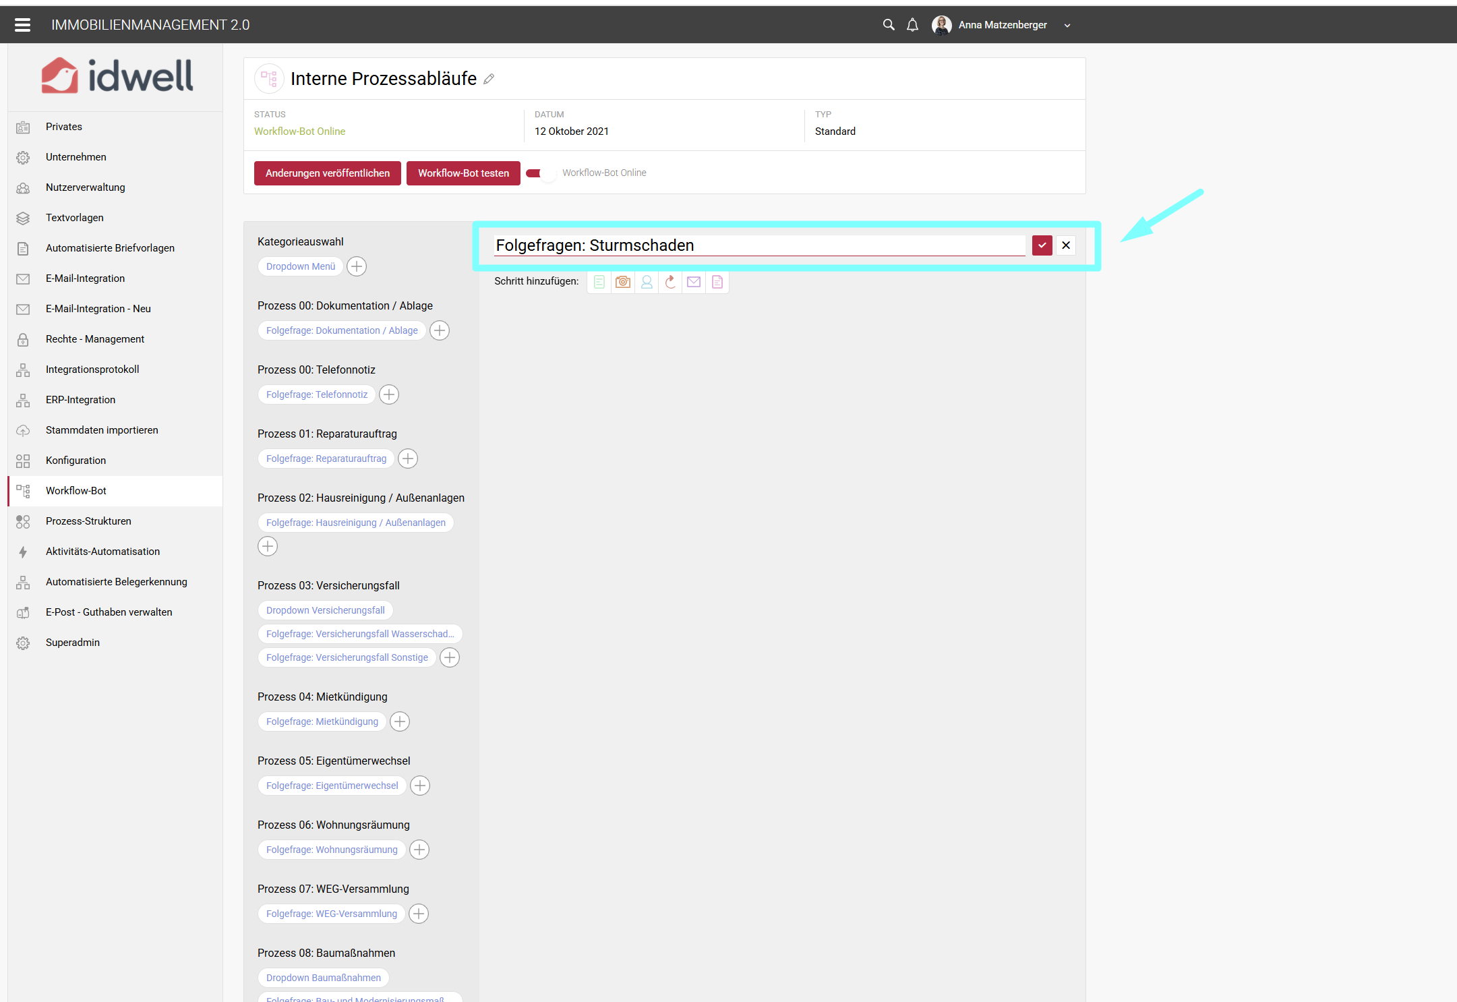Go to Textvorlagen in the sidebar
Screen dimensions: 1457x1002
74,218
